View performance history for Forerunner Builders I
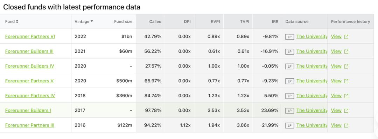Screen dimensions: 378x139 click(x=336, y=110)
